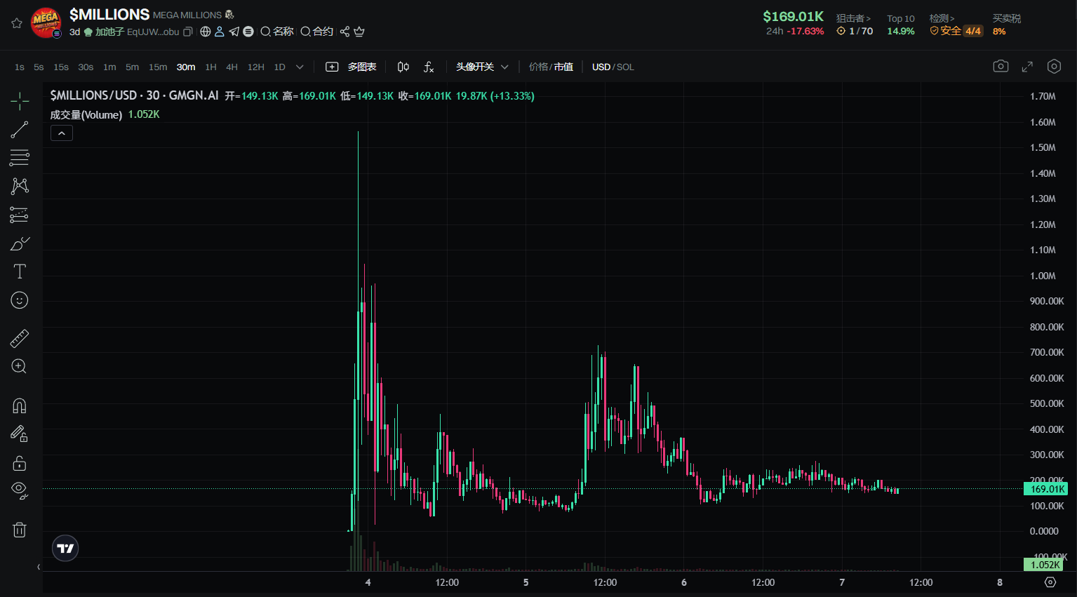
Task: Toggle hide all drawings eye icon
Action: tap(20, 490)
